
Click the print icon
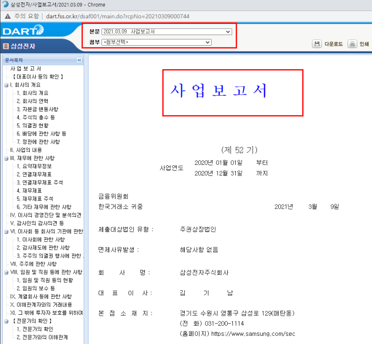[x=352, y=44]
